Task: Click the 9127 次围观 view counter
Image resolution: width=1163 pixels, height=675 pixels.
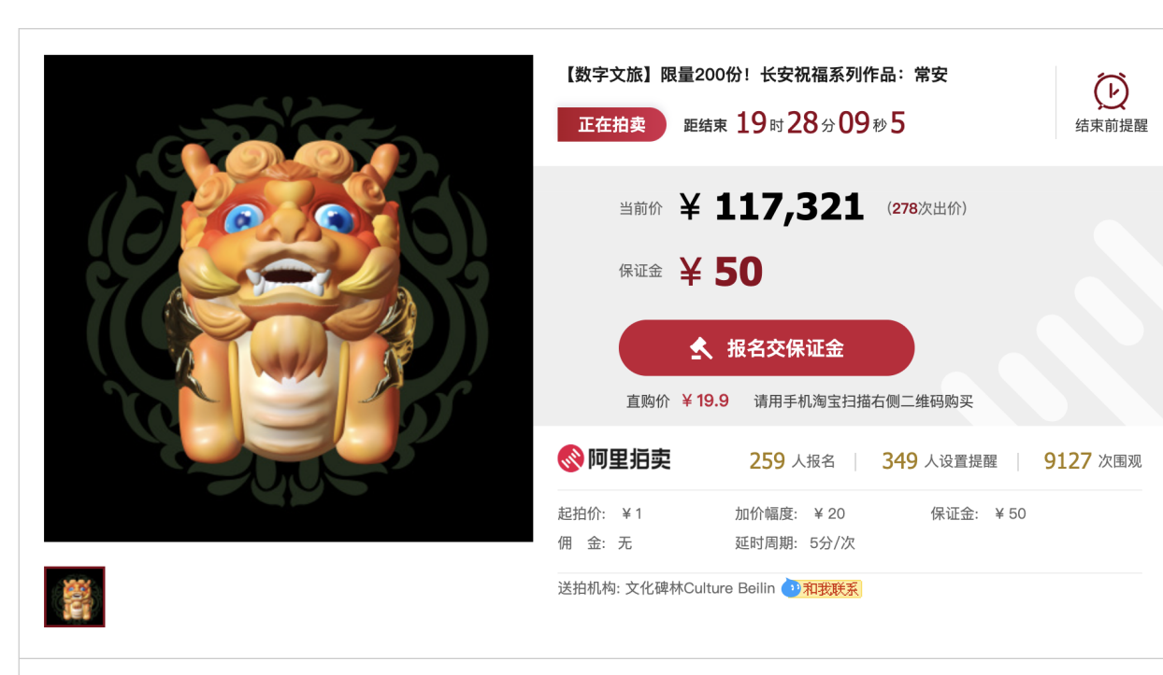Action: point(1093,460)
